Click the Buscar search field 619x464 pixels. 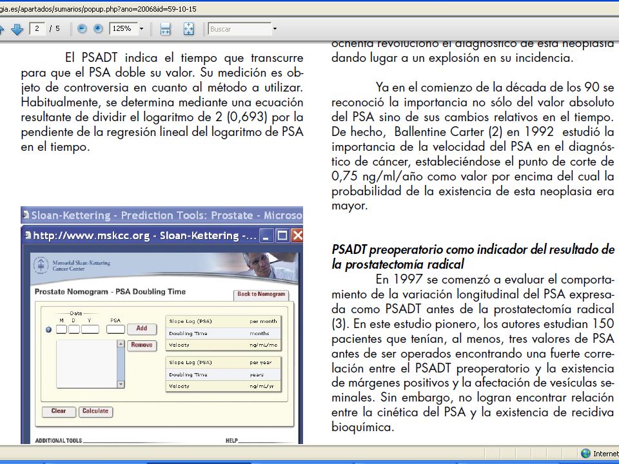click(x=240, y=29)
